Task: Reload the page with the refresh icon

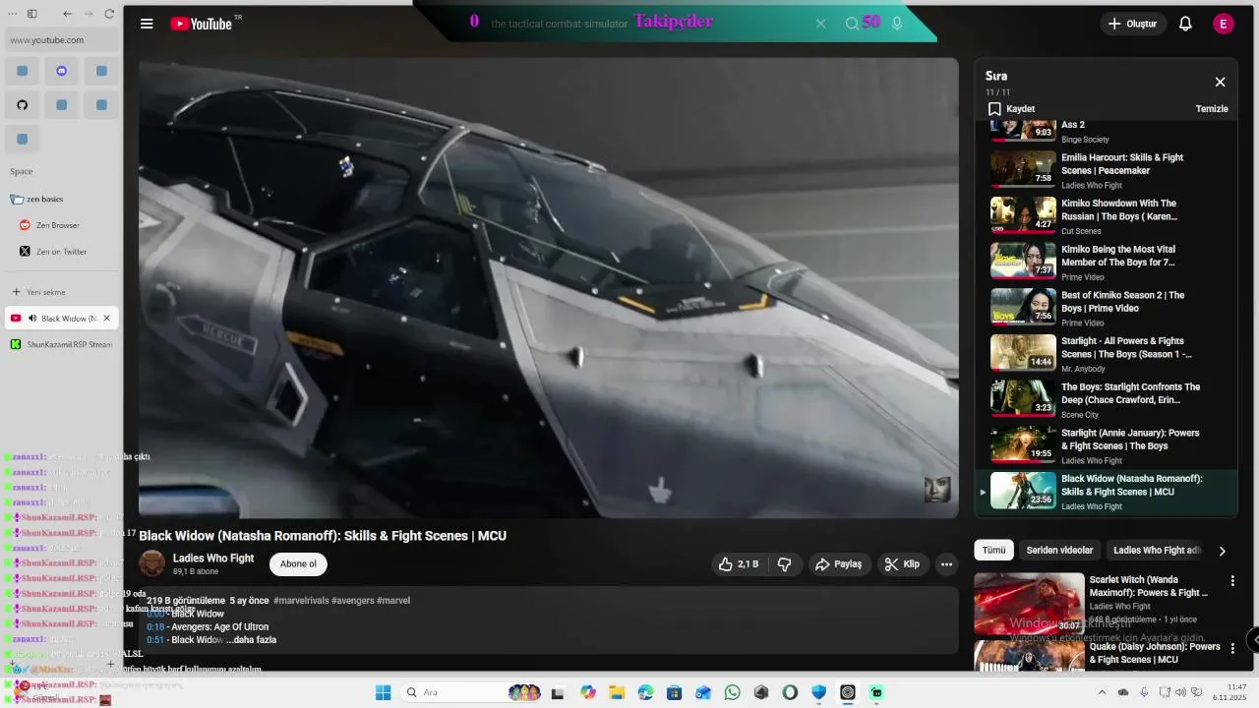Action: click(x=109, y=14)
